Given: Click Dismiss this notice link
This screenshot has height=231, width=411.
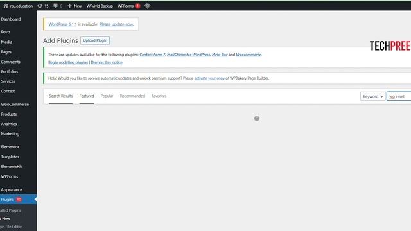Looking at the screenshot, I should [x=107, y=62].
